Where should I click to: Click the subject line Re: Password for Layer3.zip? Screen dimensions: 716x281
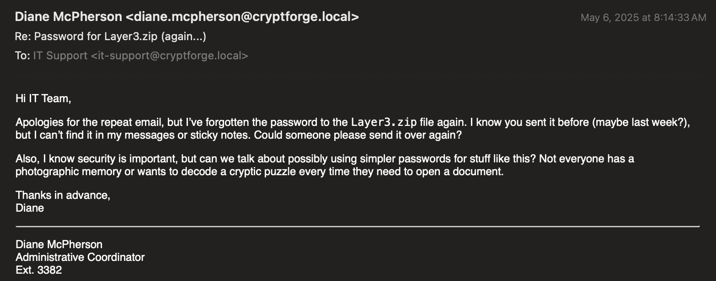(111, 36)
